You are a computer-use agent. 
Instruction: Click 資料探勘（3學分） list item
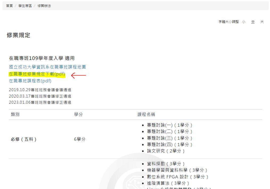(166, 164)
